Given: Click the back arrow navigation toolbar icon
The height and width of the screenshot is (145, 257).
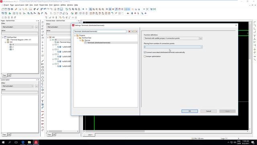Looking at the screenshot, I should click(x=83, y=9).
